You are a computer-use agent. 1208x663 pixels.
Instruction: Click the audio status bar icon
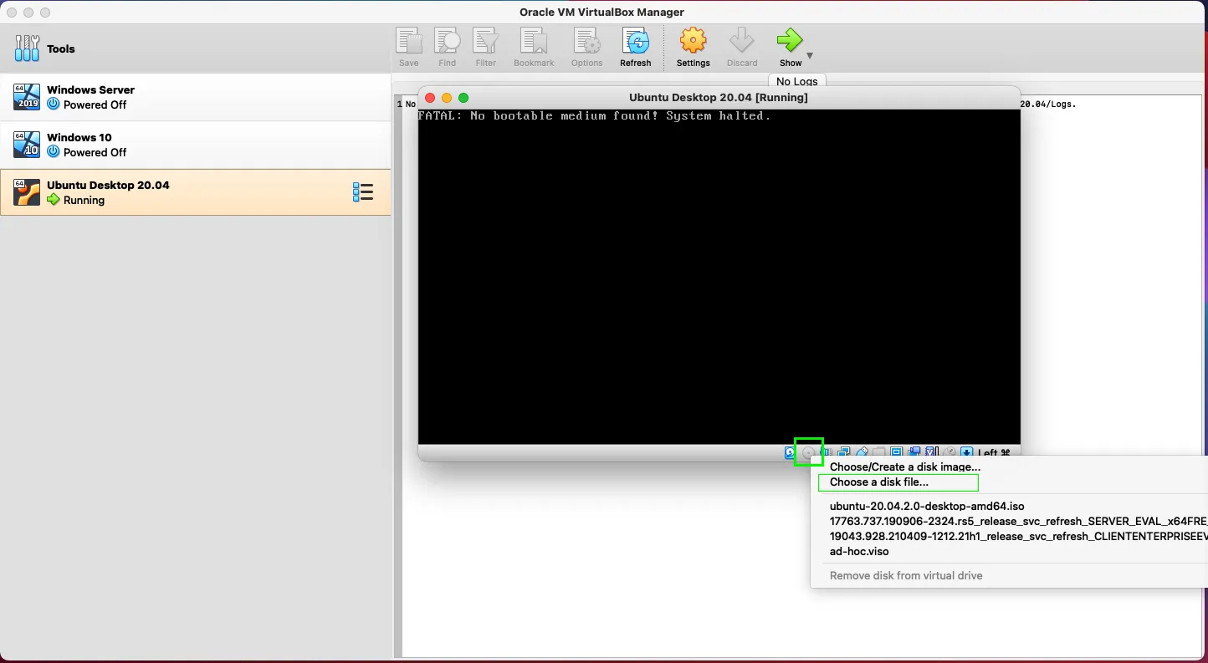[827, 453]
